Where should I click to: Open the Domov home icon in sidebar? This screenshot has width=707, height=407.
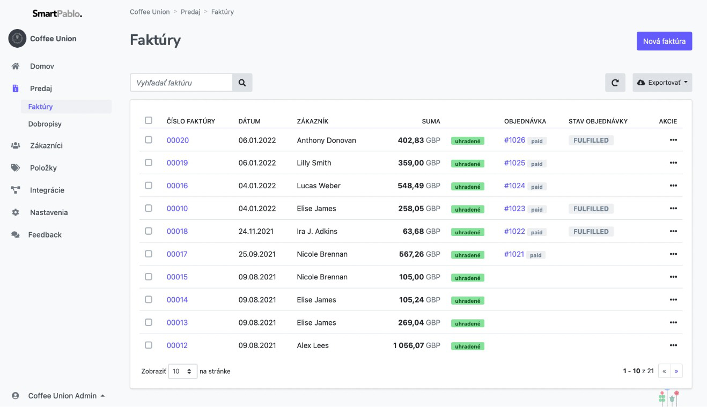[x=15, y=66]
